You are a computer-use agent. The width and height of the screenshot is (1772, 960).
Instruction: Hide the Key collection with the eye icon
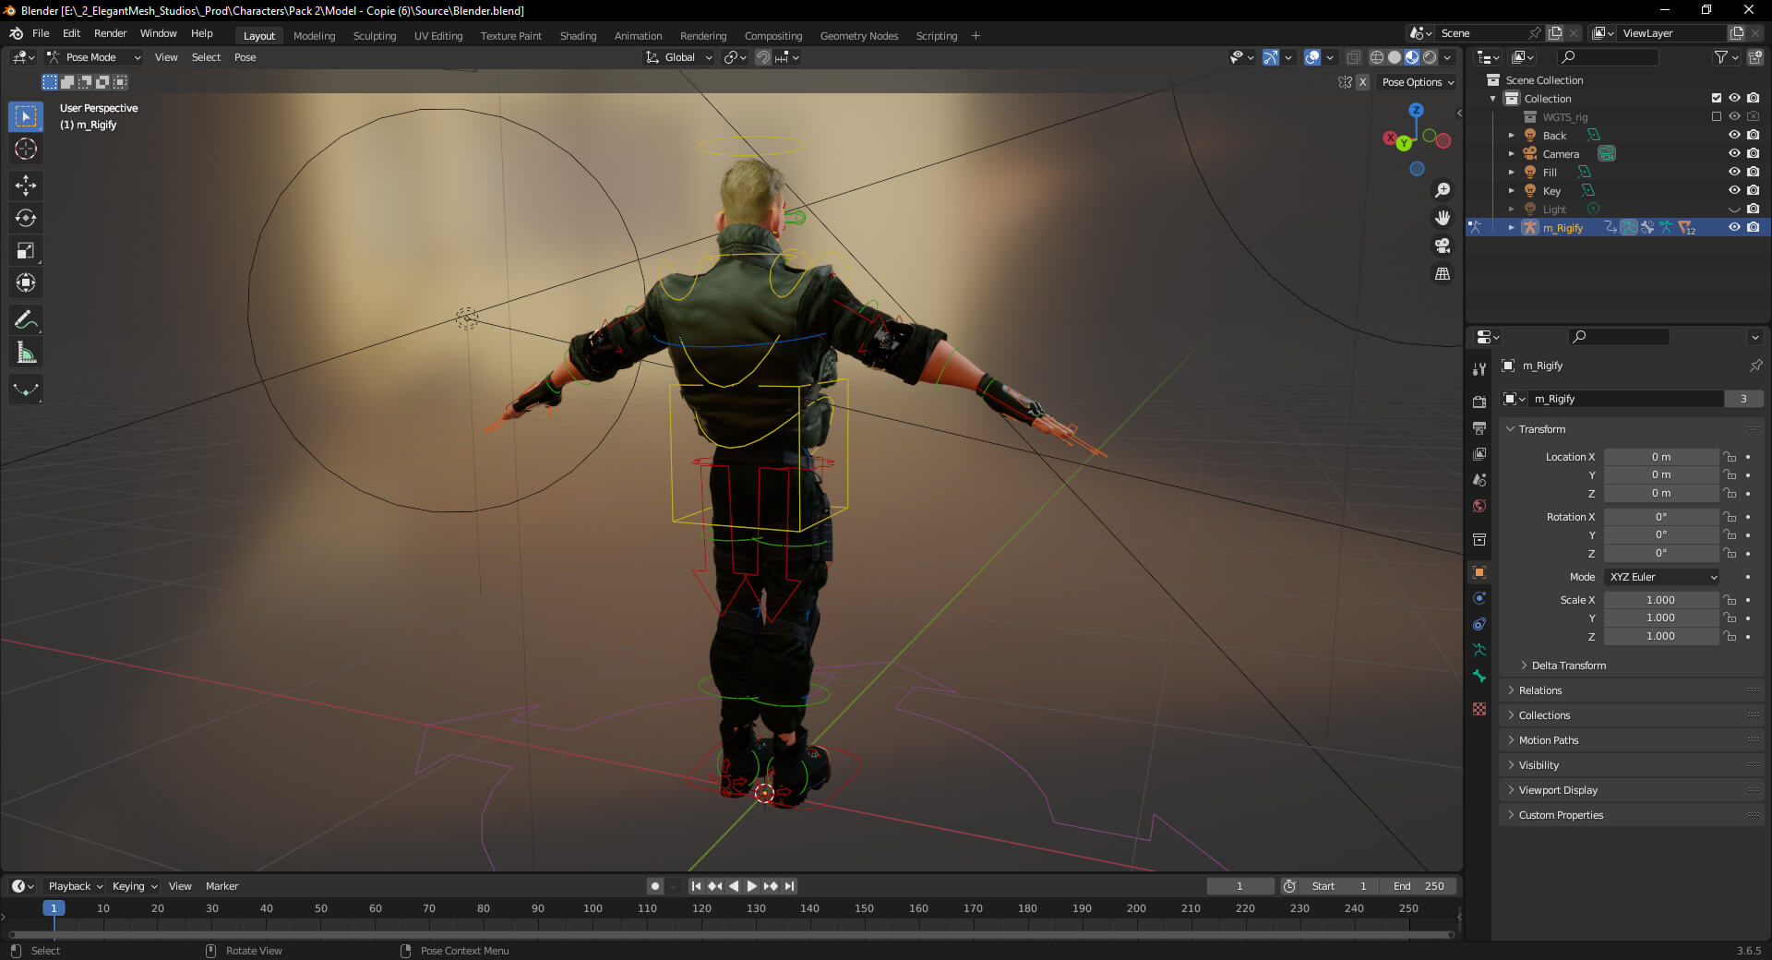pos(1734,191)
